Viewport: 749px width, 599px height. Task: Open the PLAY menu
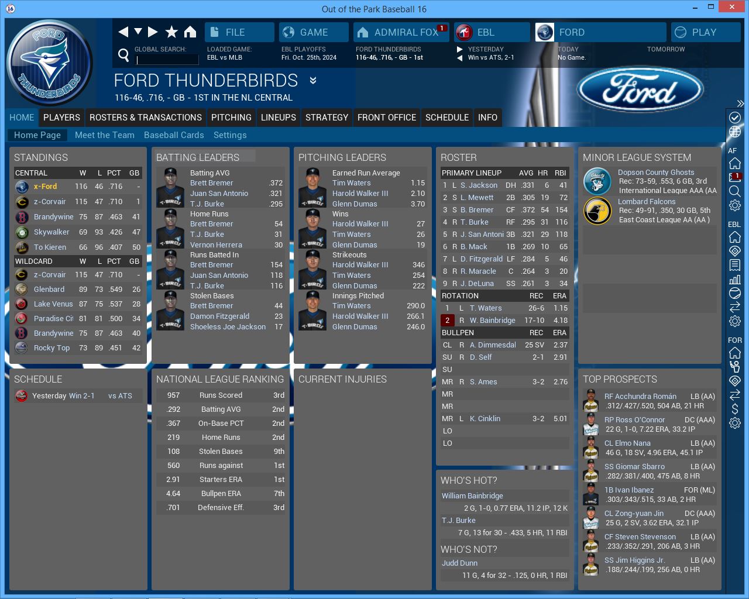pos(706,32)
